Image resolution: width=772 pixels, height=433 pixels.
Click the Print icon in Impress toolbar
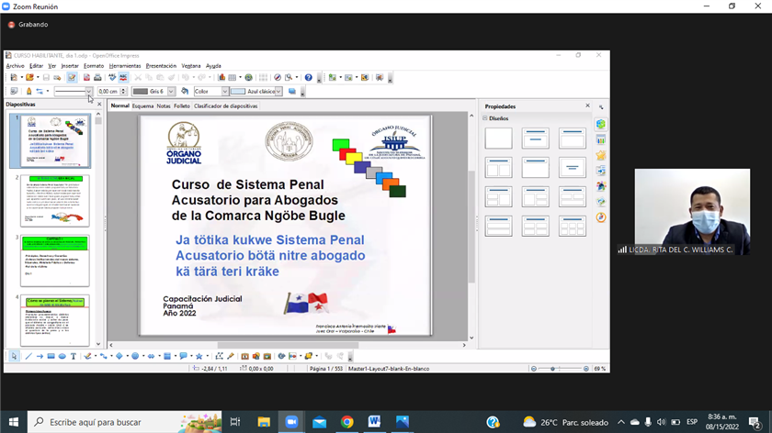tap(97, 77)
